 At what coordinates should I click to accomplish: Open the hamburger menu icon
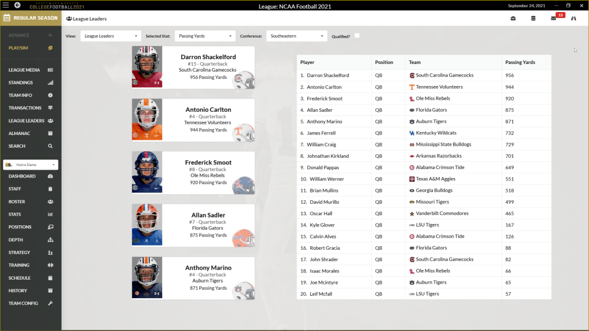[x=5, y=5]
